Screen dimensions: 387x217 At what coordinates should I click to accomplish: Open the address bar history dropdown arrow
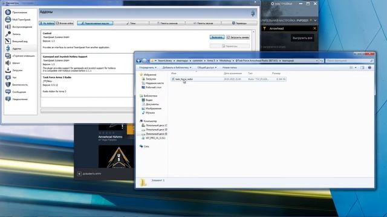[317, 60]
